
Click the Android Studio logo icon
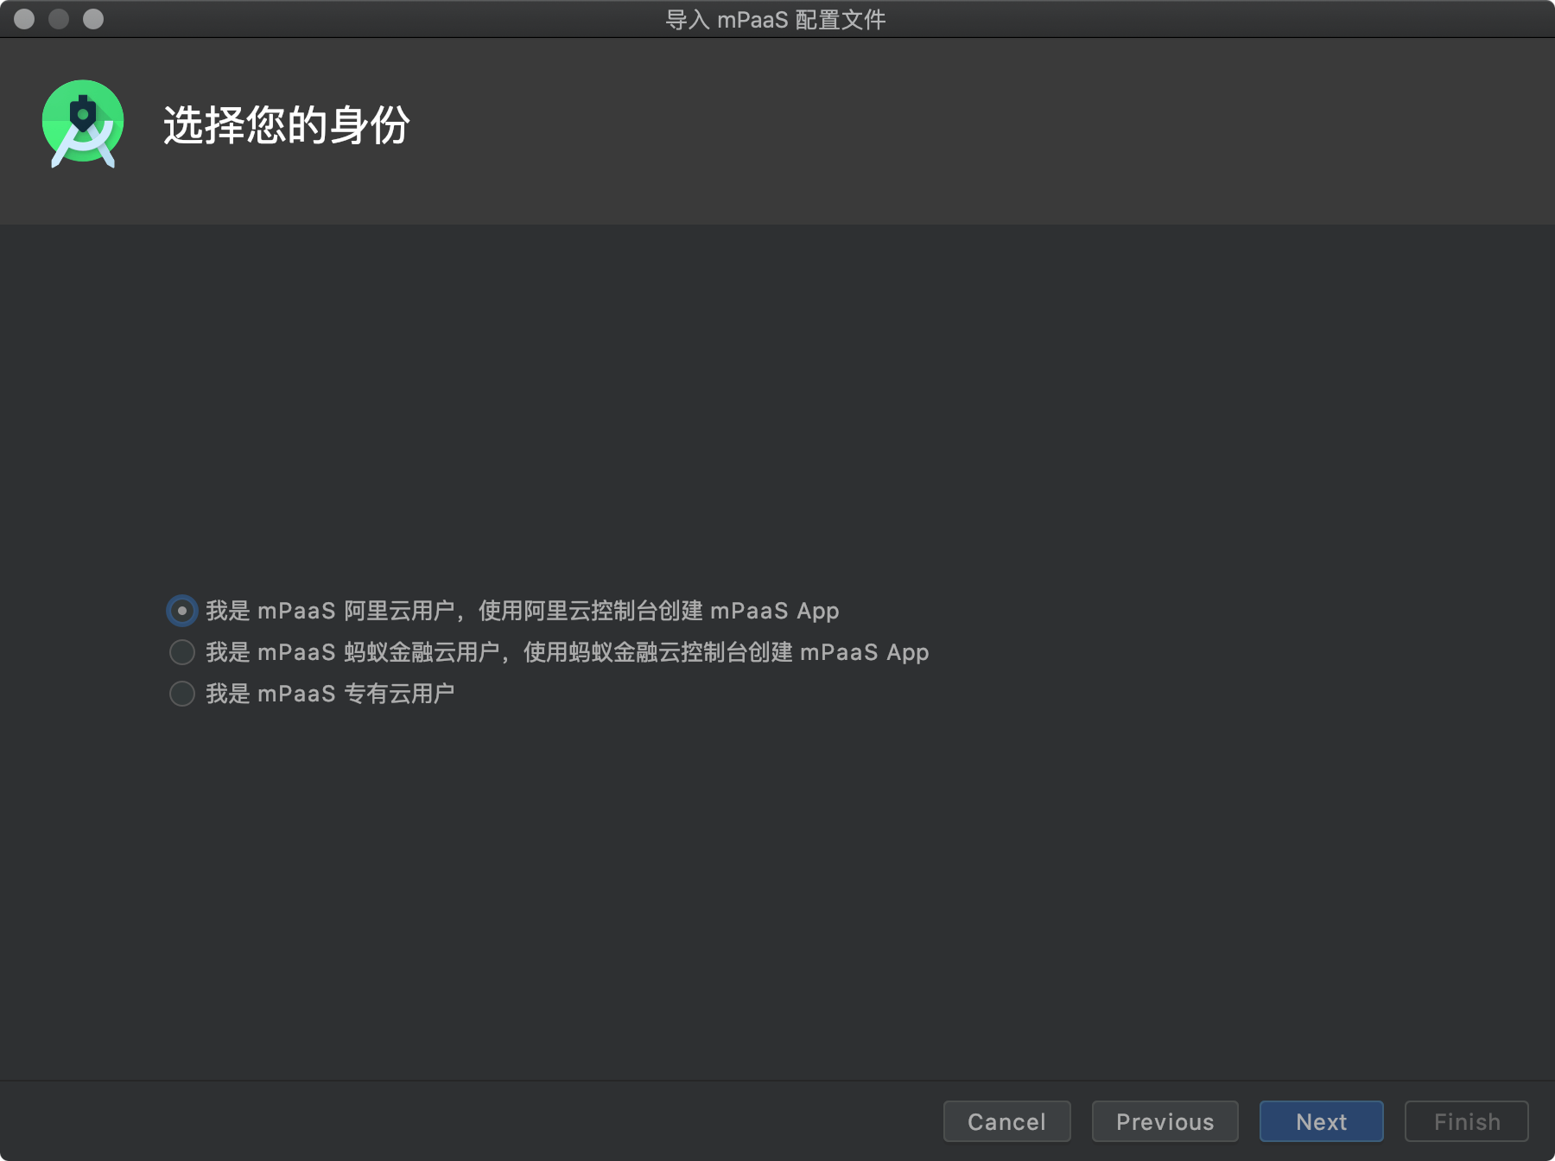83,124
